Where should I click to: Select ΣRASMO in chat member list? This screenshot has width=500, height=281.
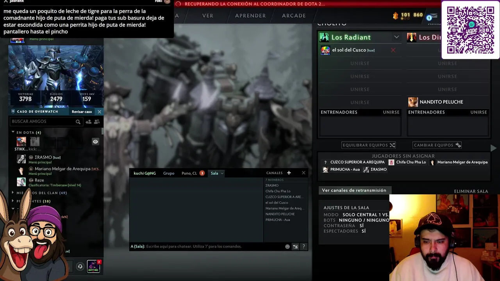point(272,185)
